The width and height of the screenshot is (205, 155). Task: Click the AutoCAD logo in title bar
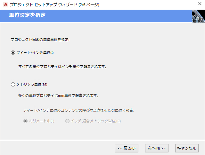coord(5,5)
